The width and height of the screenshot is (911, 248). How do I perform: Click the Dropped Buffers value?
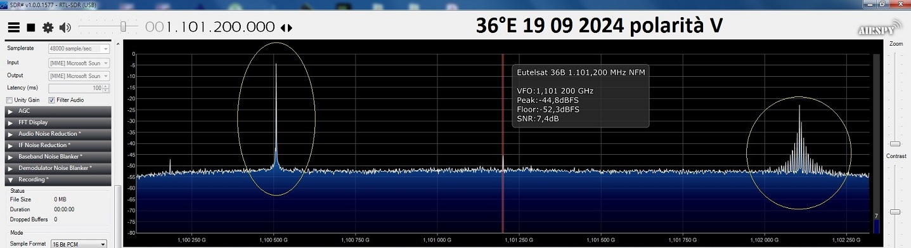point(56,219)
